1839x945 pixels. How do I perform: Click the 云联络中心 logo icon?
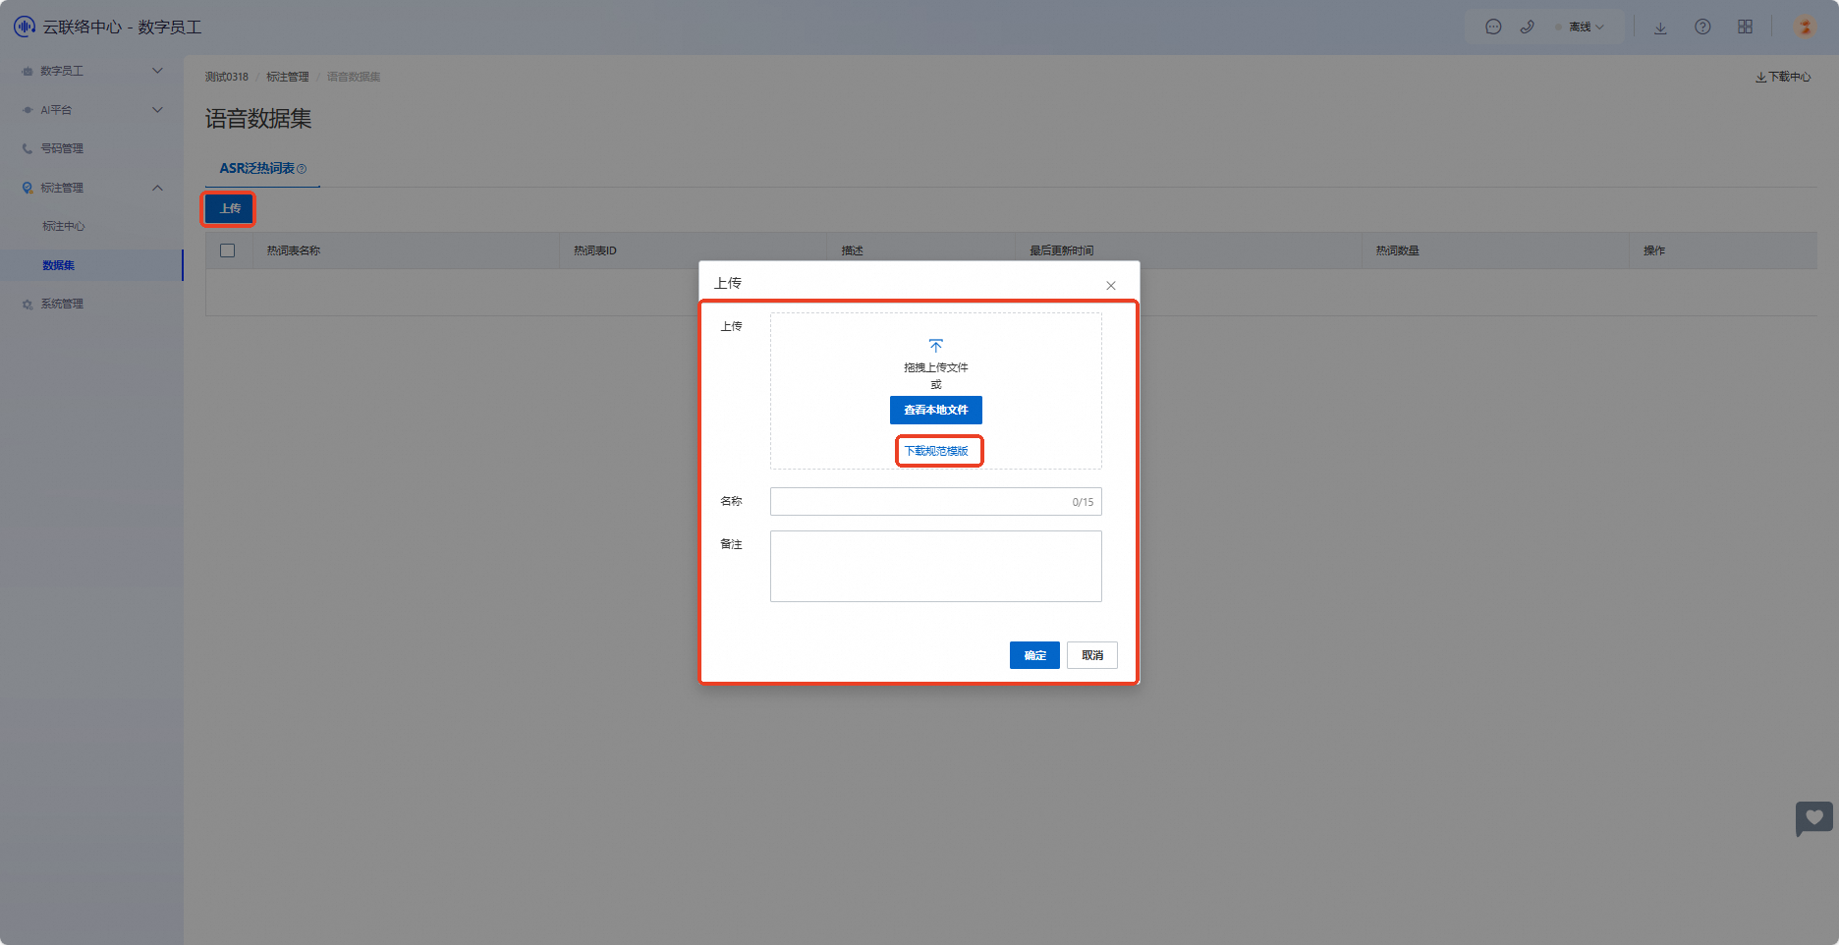pos(24,27)
